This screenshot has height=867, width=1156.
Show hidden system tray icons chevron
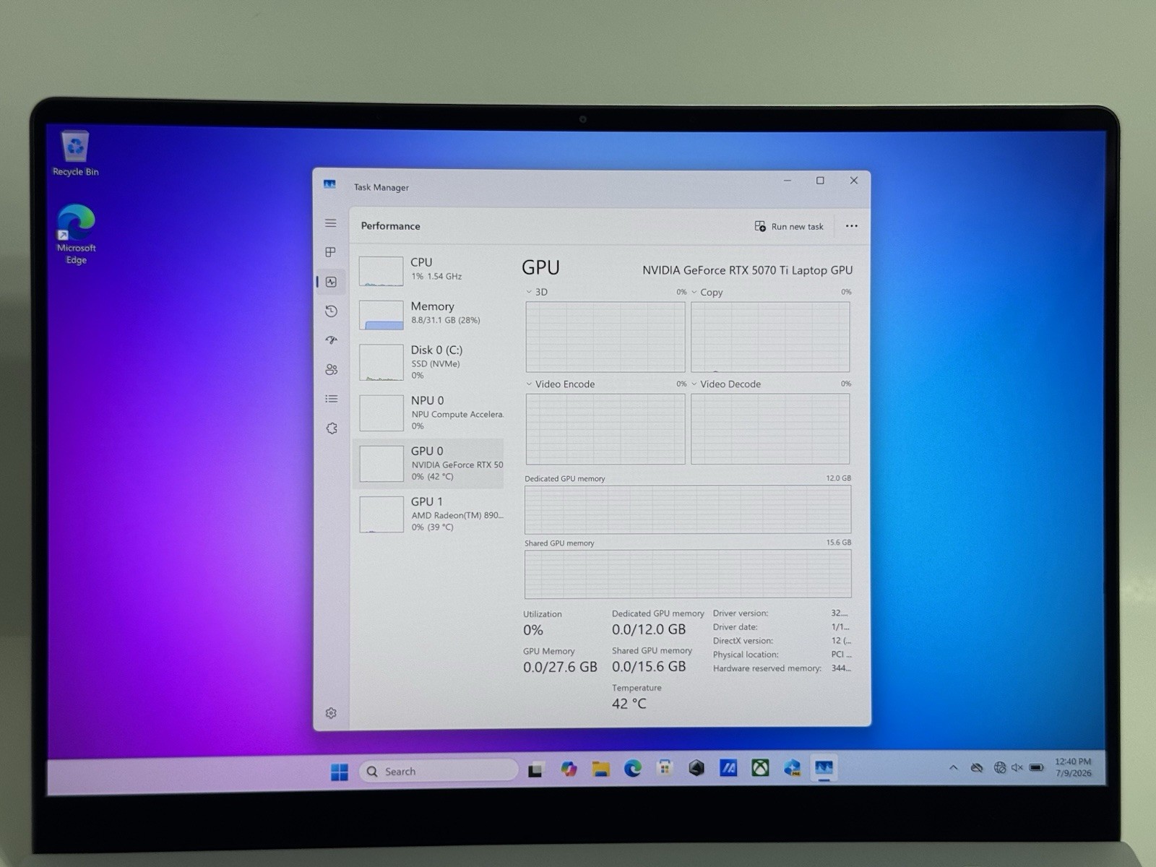(x=953, y=767)
